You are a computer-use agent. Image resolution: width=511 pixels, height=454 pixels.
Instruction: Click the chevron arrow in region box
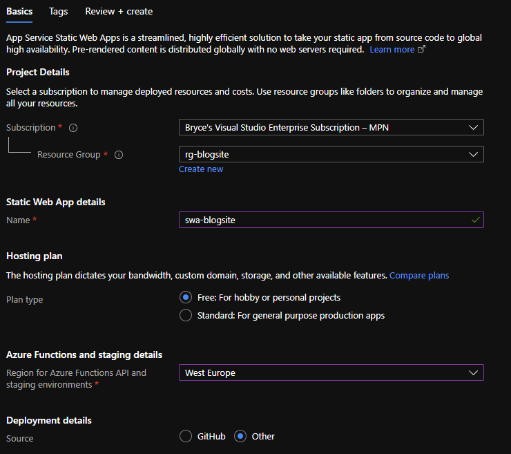[x=473, y=372]
